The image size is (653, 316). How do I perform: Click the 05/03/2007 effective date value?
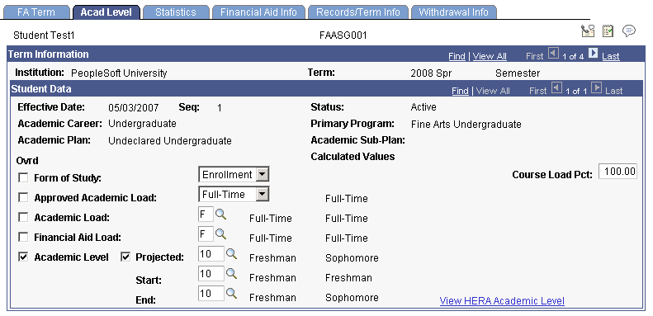pyautogui.click(x=133, y=108)
